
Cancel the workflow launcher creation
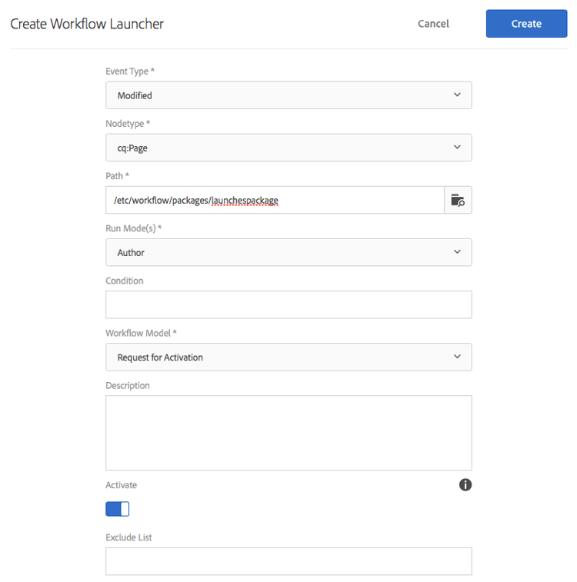(433, 24)
